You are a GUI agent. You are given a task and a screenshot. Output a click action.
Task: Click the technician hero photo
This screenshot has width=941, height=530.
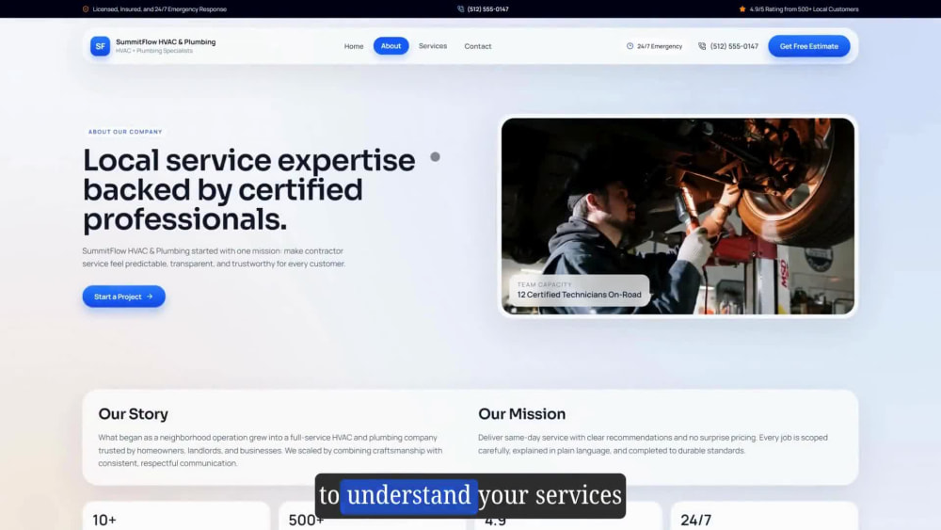[678, 216]
